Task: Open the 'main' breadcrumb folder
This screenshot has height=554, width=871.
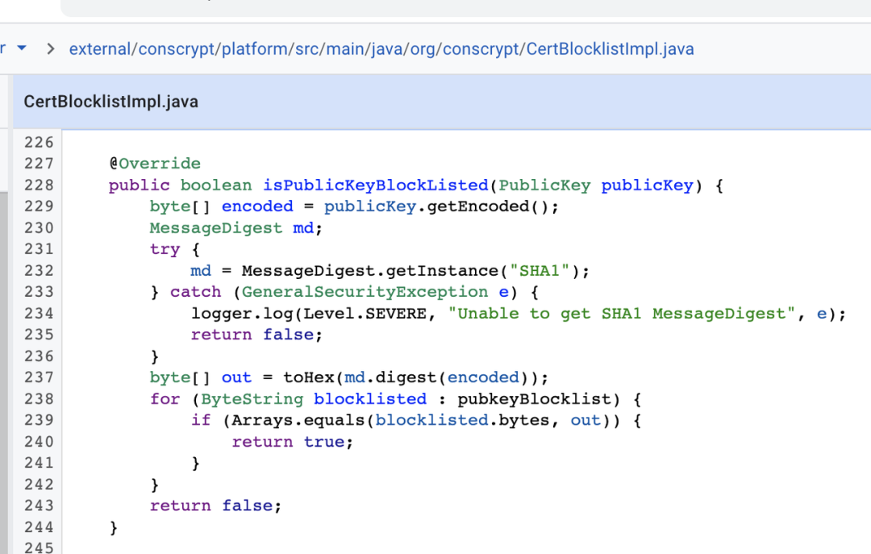Action: coord(344,49)
